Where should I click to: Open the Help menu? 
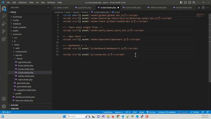point(59,2)
